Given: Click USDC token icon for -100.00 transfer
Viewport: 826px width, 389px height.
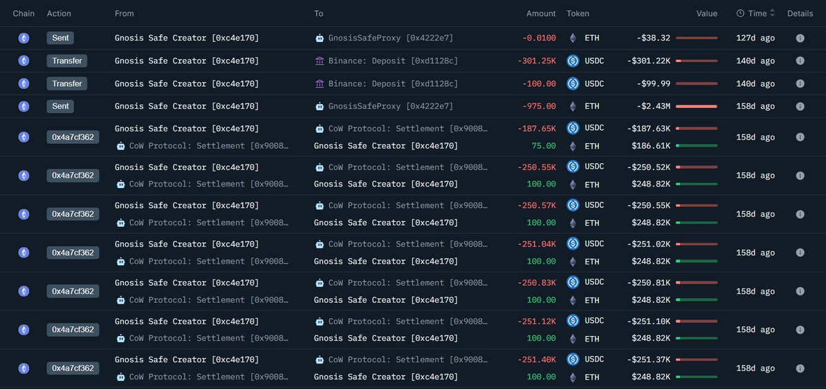Looking at the screenshot, I should 573,83.
